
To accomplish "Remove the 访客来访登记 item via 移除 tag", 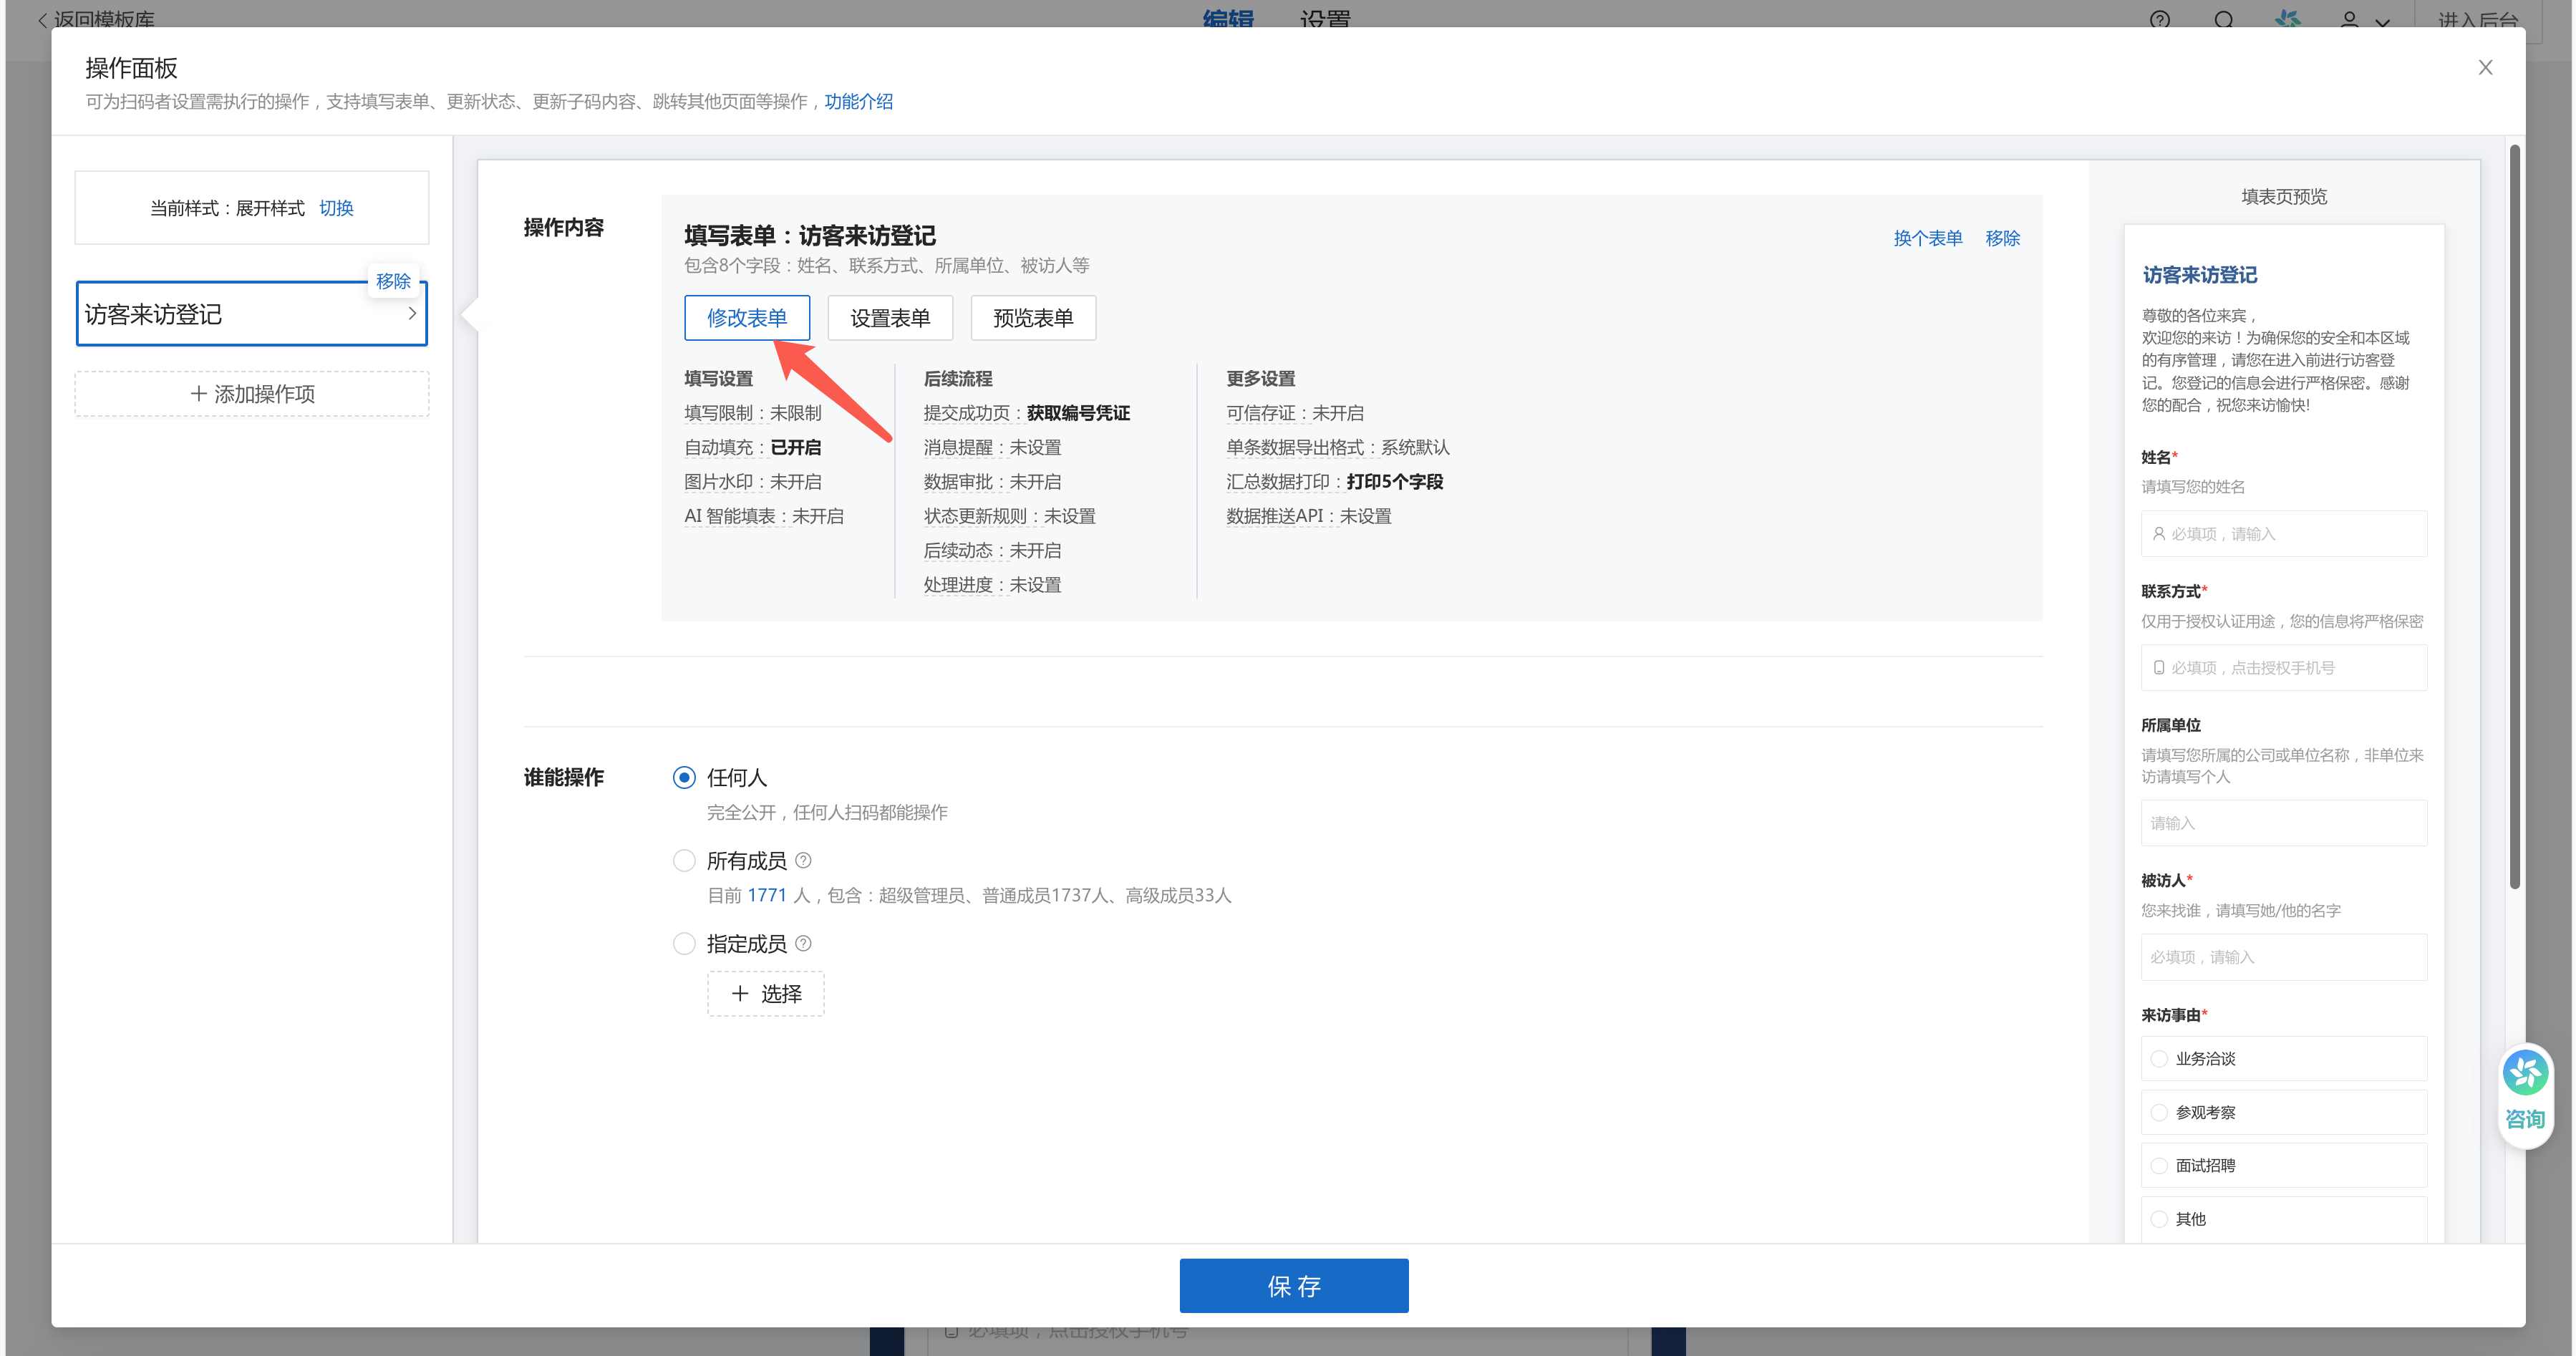I will (x=393, y=281).
